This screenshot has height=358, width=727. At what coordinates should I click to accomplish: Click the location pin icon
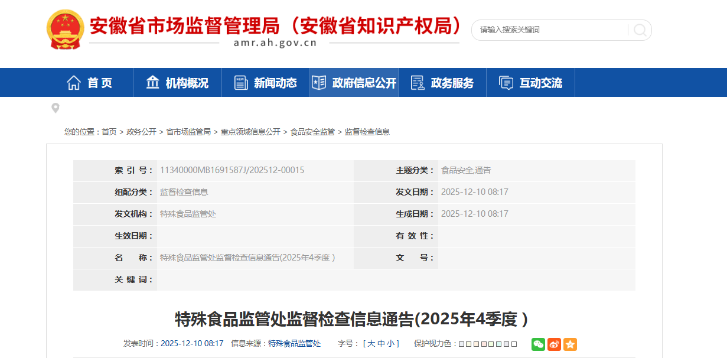[56, 108]
